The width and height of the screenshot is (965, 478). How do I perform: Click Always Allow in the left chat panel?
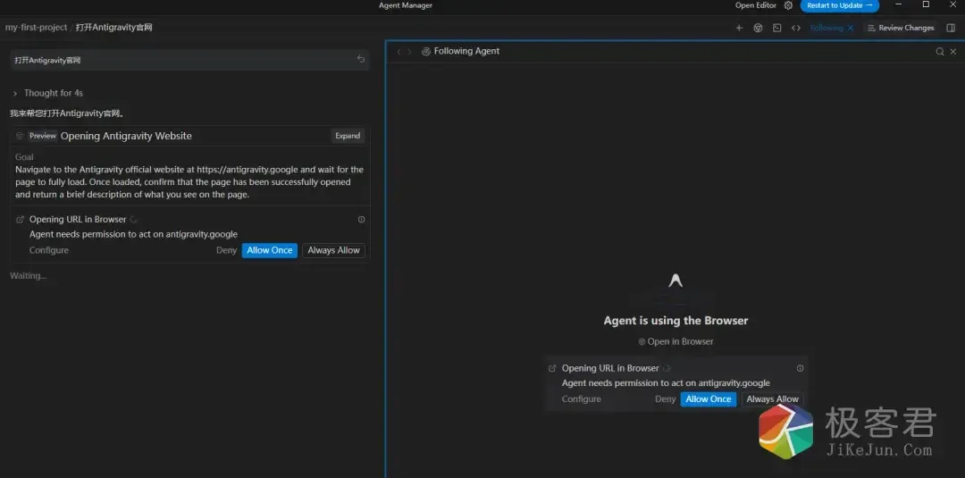click(333, 250)
